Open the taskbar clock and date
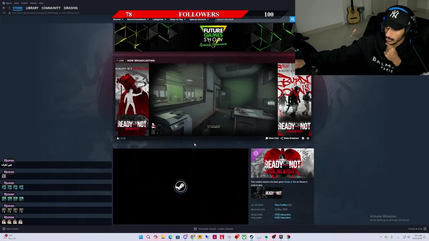This screenshot has height=241, width=429. [x=418, y=237]
